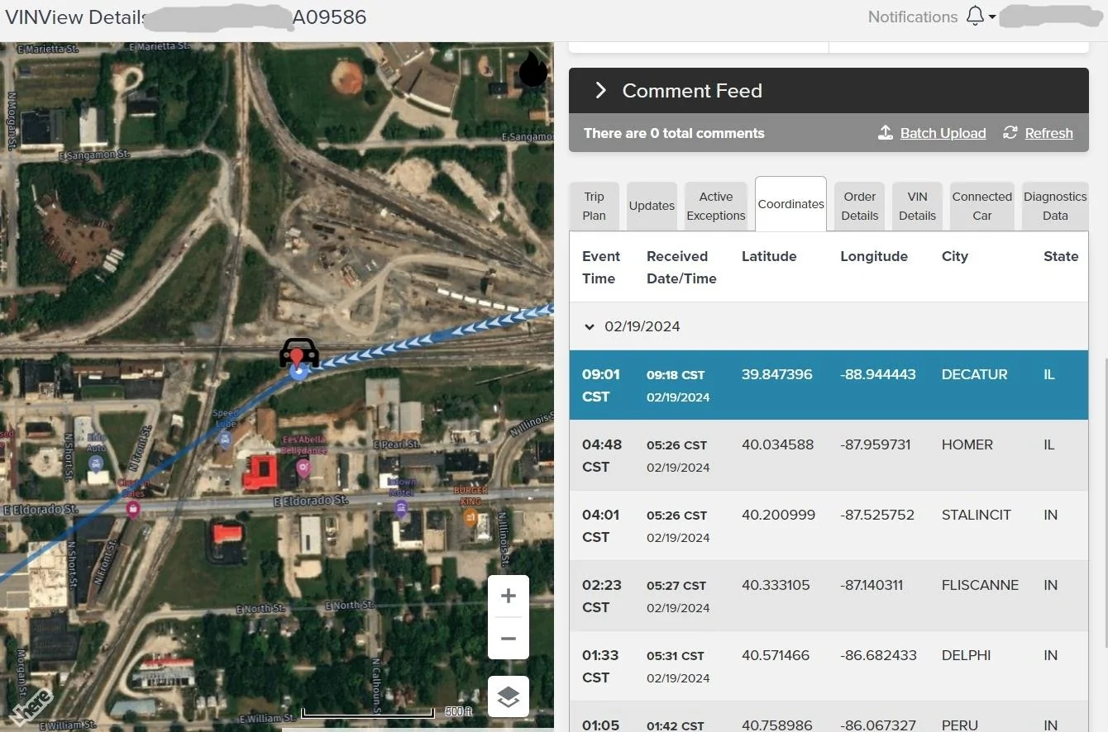Click the 05:27 CST received time
This screenshot has height=732, width=1108.
click(676, 586)
